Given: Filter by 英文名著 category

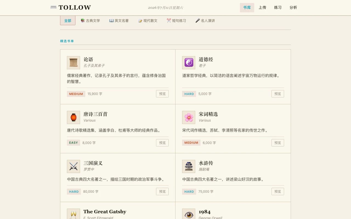Looking at the screenshot, I should pyautogui.click(x=119, y=21).
